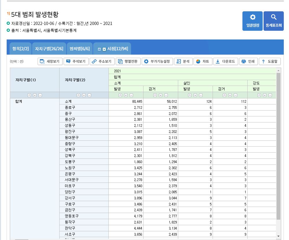This screenshot has width=289, height=240.
Task: Click table scrollbar down arrow
Action: (x=278, y=236)
